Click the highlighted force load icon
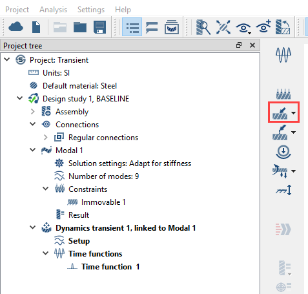The width and height of the screenshot is (308, 294). [x=280, y=113]
